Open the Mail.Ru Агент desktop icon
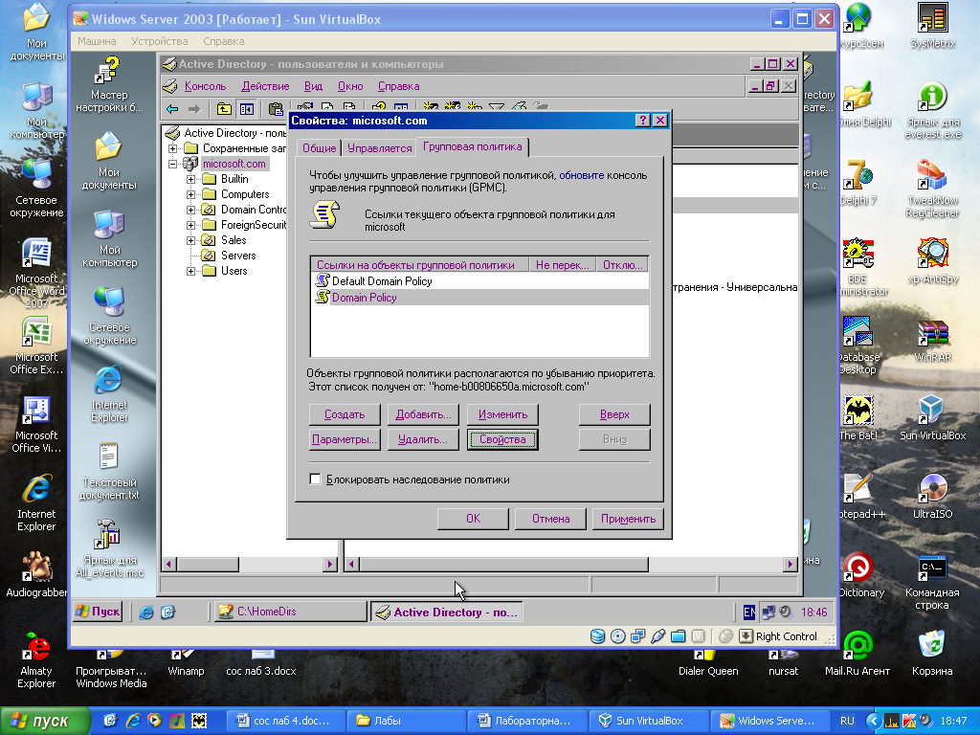Image resolution: width=980 pixels, height=735 pixels. 857,653
